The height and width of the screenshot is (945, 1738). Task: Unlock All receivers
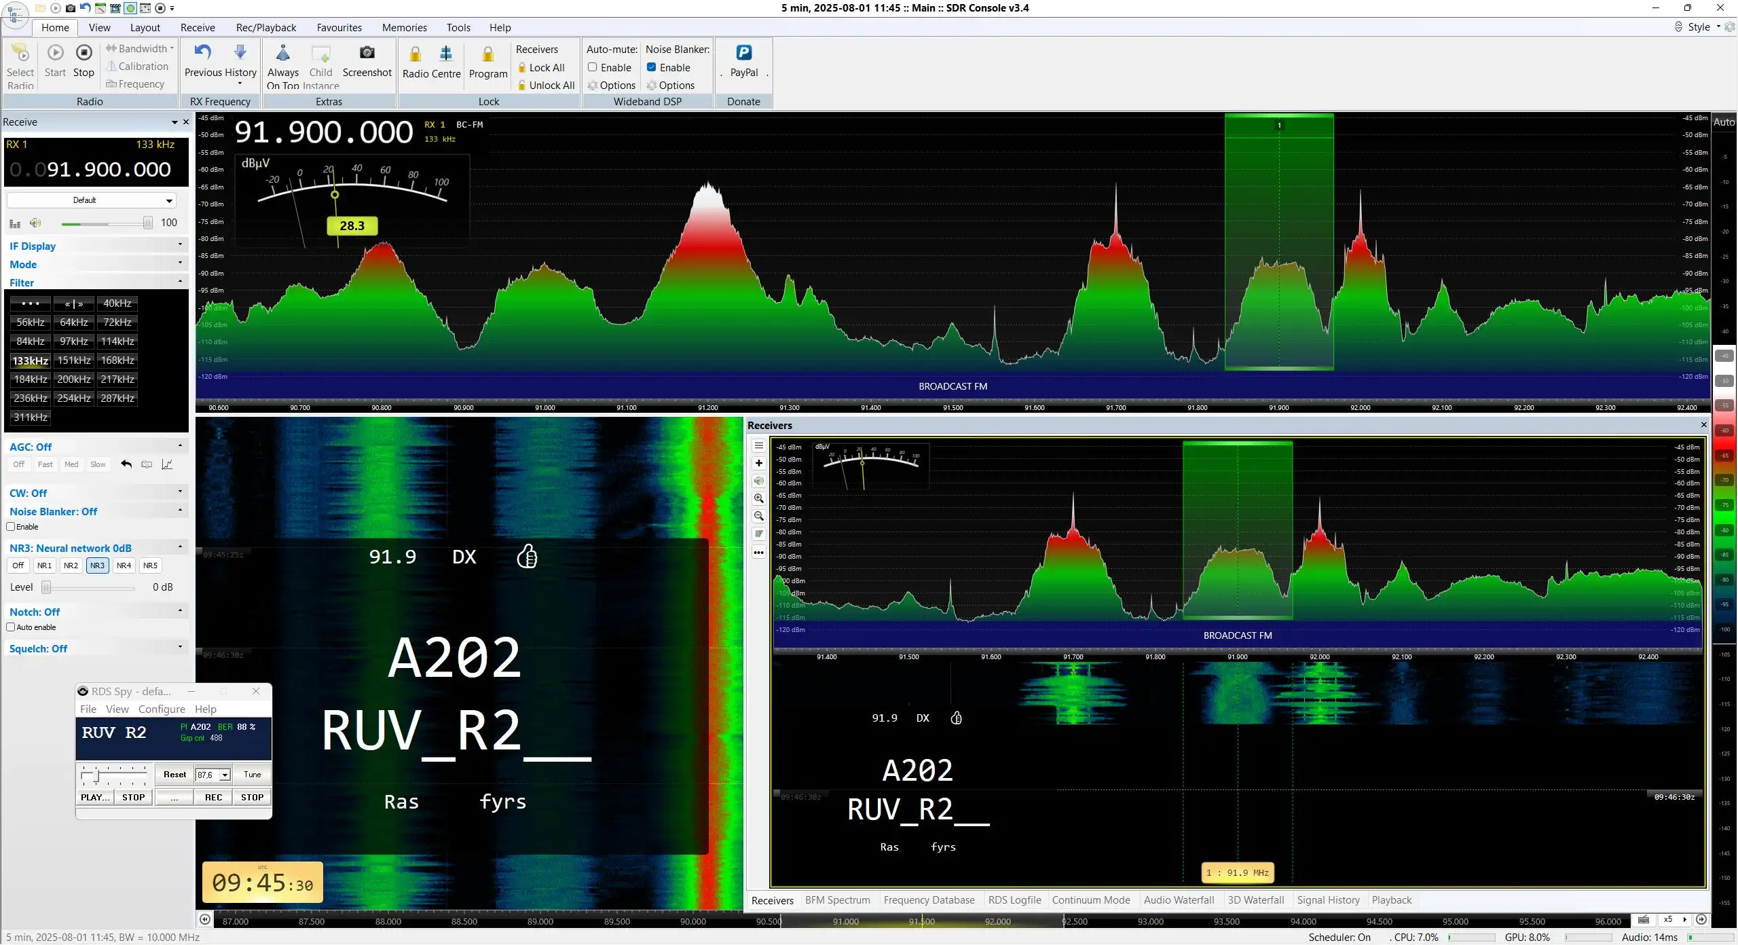[546, 85]
